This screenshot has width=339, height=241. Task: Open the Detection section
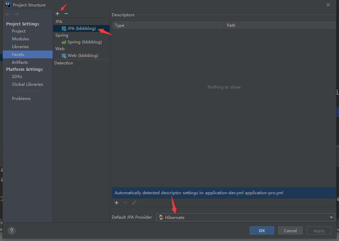coord(64,63)
